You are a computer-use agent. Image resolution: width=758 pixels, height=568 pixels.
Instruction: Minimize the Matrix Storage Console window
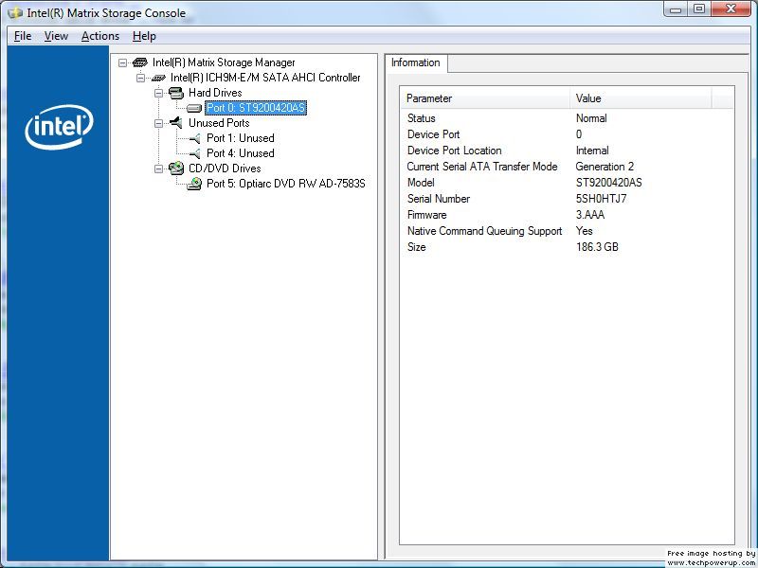(676, 9)
